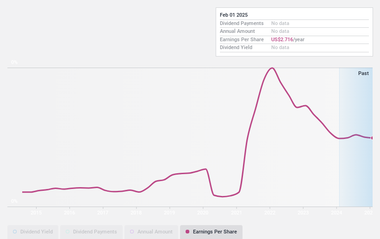Click the 2020 dip on the EPS line

pyautogui.click(x=222, y=196)
